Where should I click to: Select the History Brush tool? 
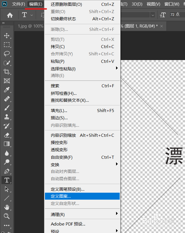(x=7, y=126)
